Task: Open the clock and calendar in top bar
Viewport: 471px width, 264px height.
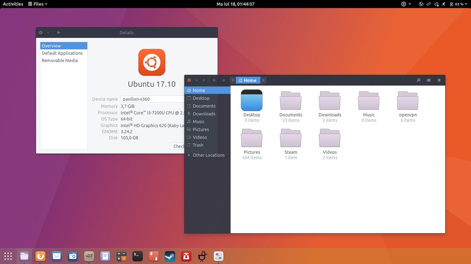Action: (235, 4)
